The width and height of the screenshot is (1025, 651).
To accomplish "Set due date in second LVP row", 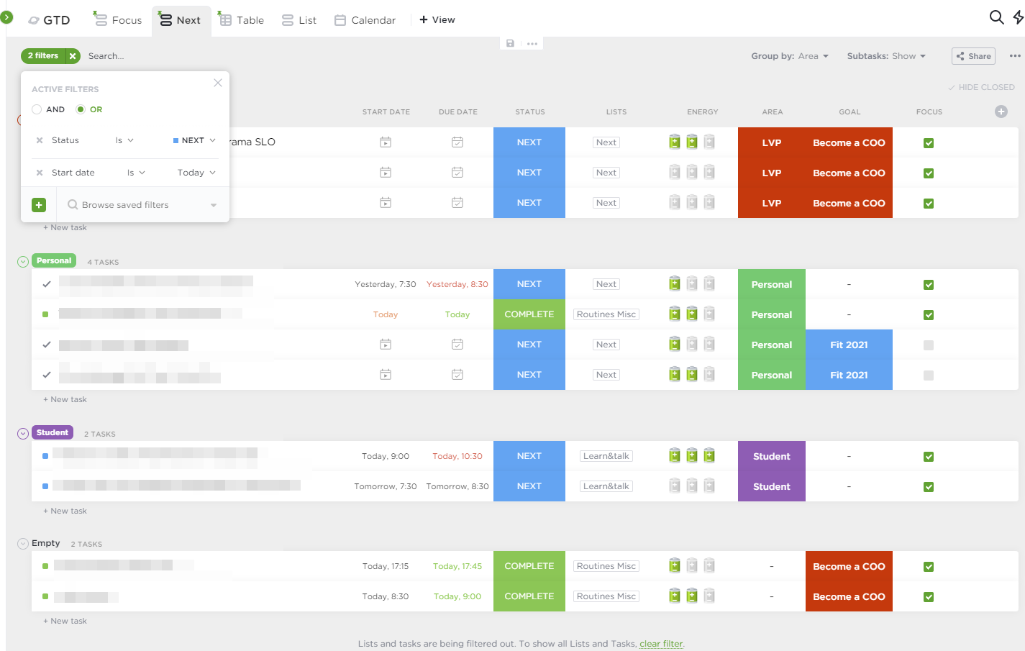I will coord(457,173).
